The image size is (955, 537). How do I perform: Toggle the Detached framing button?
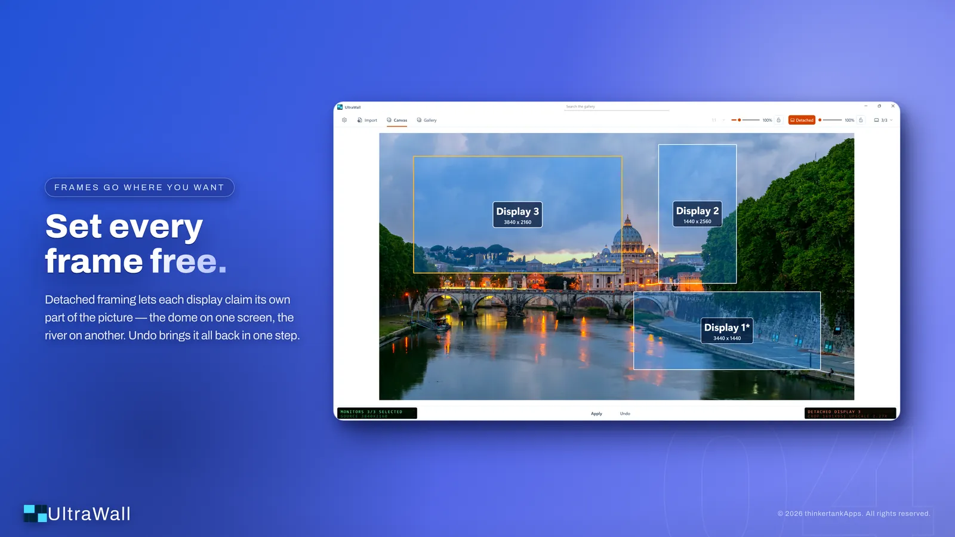click(802, 120)
